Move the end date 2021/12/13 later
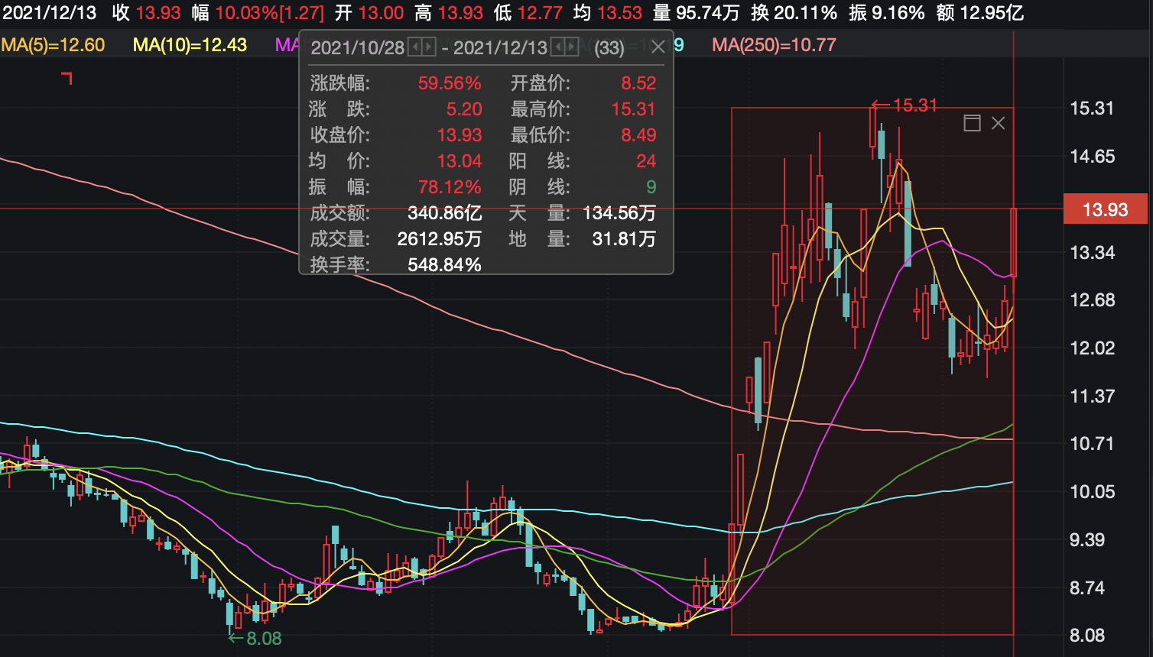The height and width of the screenshot is (657, 1153). (571, 47)
